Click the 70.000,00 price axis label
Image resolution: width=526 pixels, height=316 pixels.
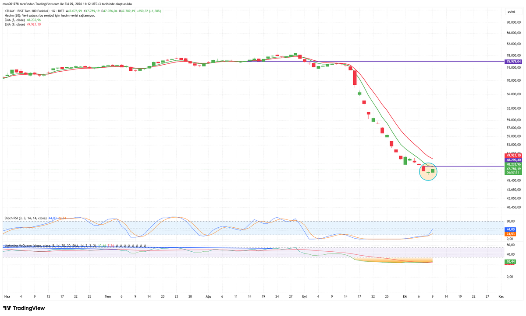pos(513,80)
